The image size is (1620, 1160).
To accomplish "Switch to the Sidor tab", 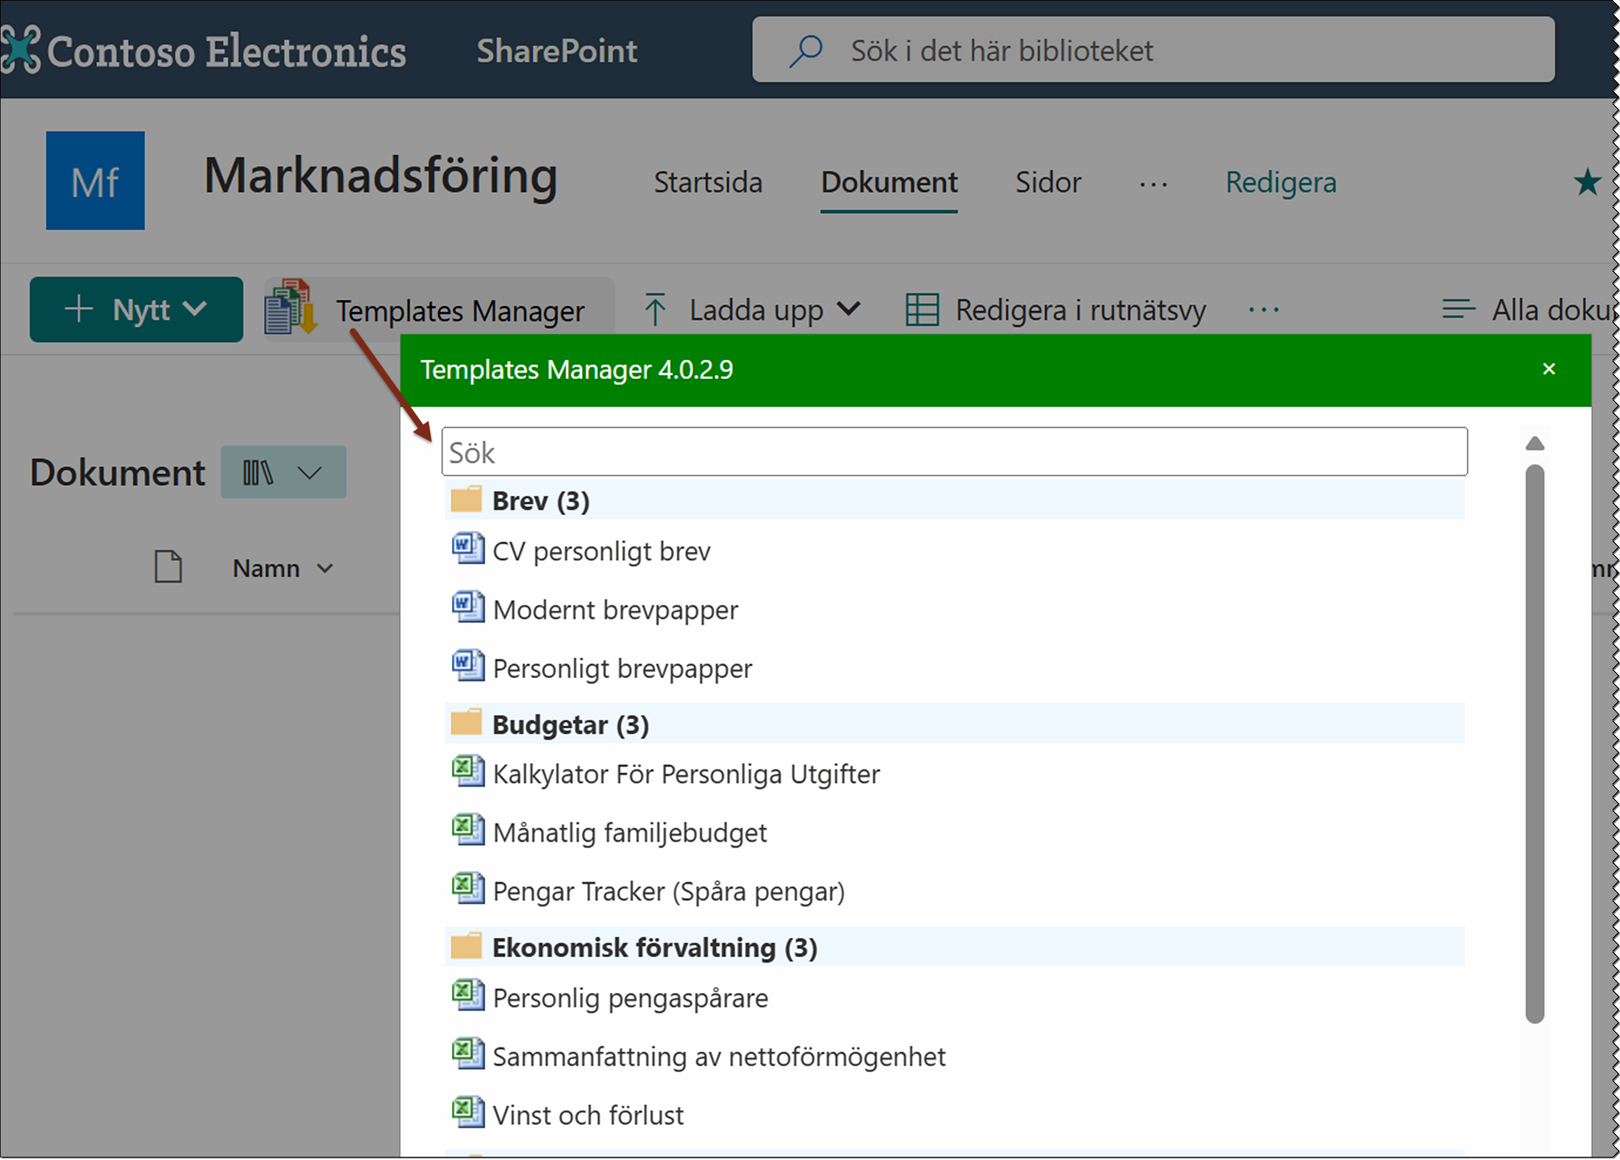I will tap(1047, 182).
